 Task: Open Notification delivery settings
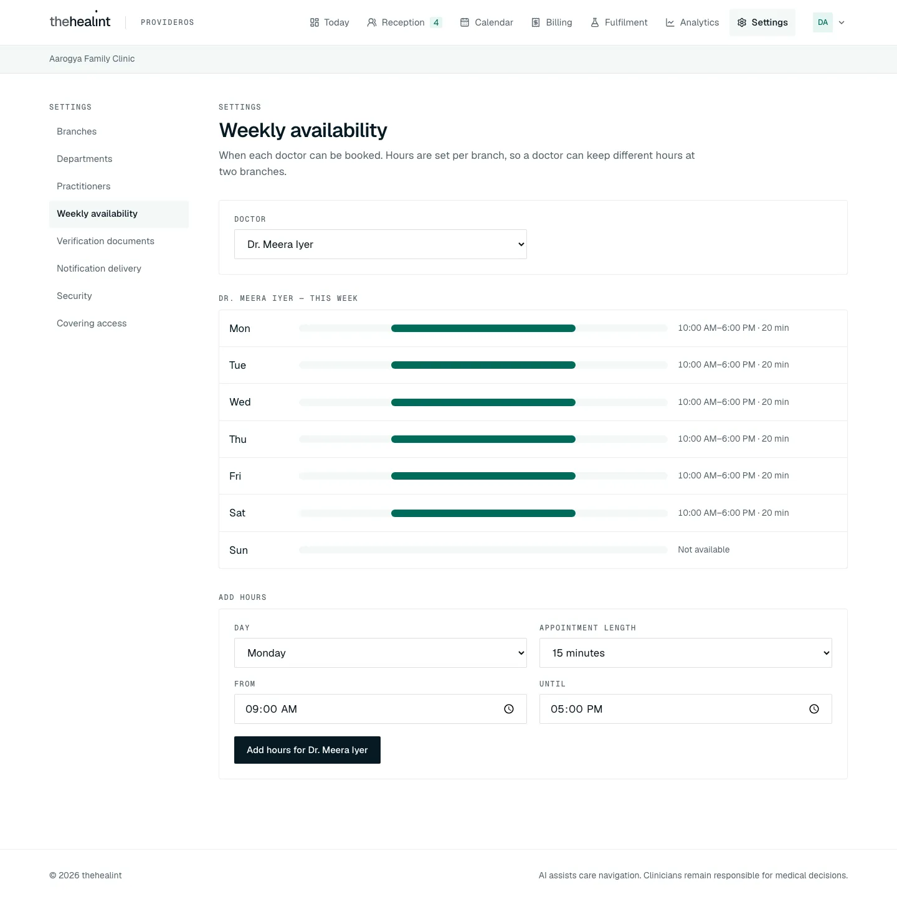(119, 268)
